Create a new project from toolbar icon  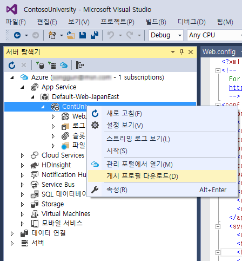(52, 35)
